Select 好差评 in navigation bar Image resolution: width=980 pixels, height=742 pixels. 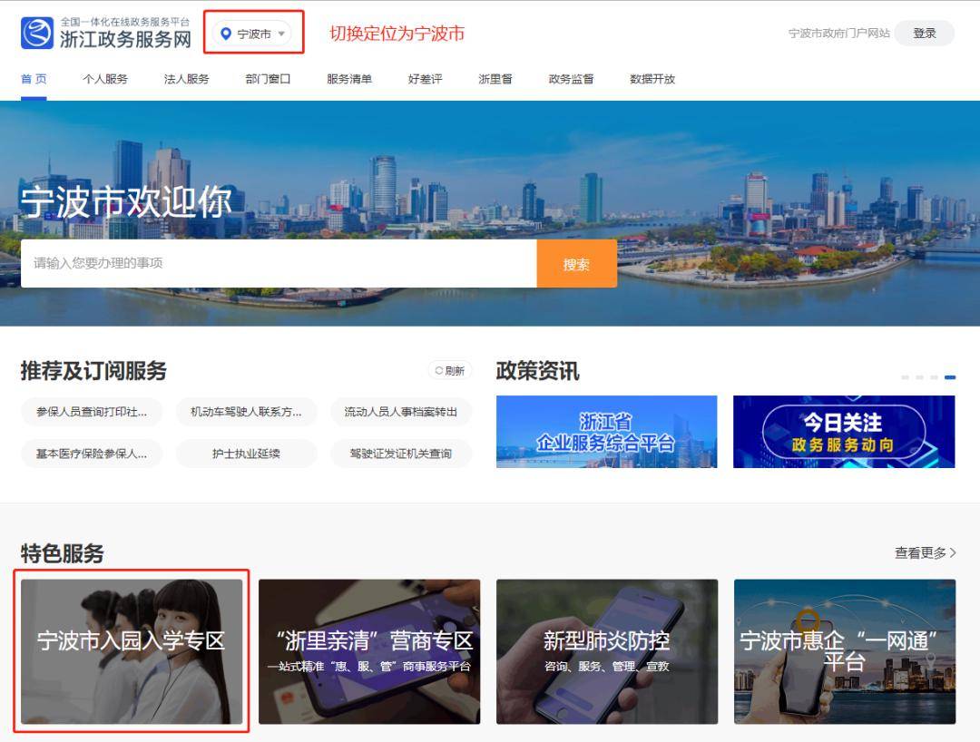click(425, 79)
